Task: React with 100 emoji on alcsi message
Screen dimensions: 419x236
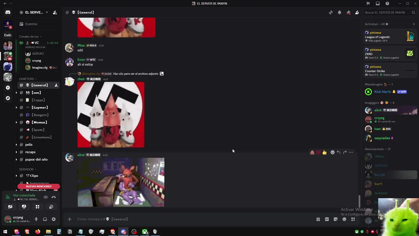Action: pos(318,152)
